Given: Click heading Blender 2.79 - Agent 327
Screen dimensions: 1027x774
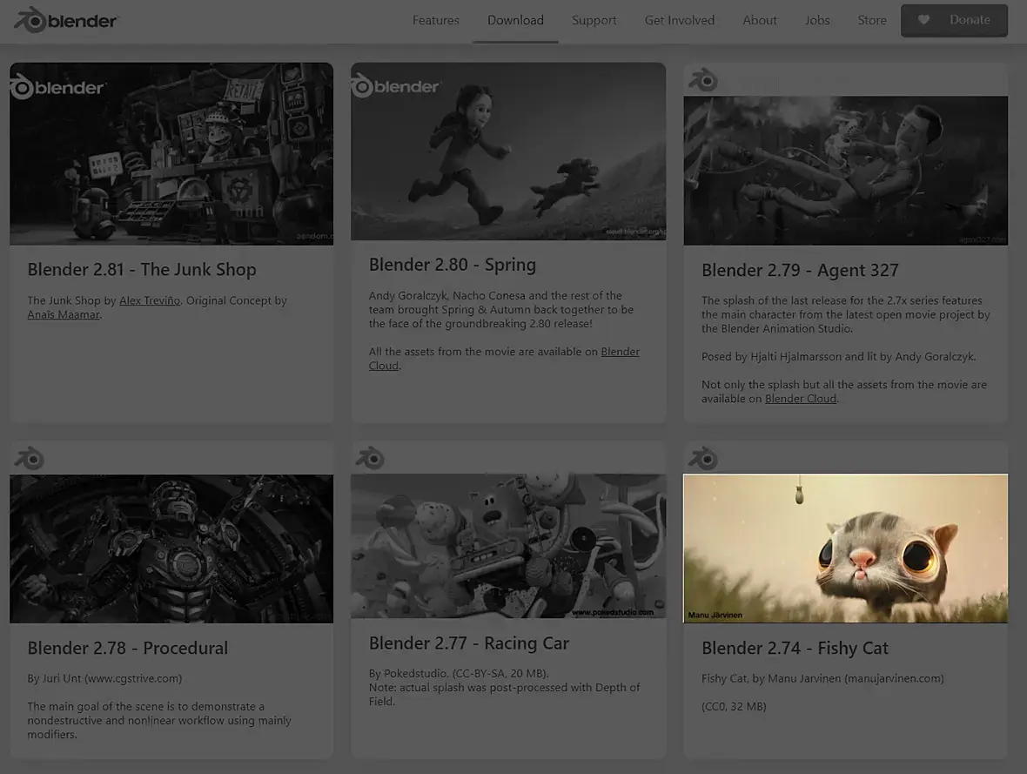Looking at the screenshot, I should click(800, 270).
